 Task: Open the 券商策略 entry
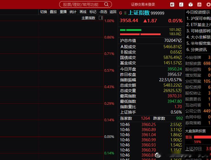pyautogui.click(x=198, y=123)
